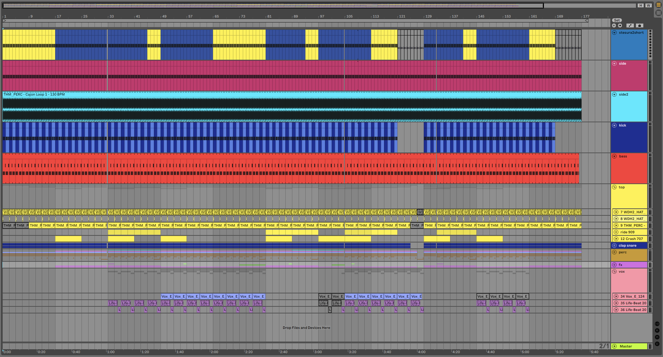Select the perc track name
This screenshot has width=663, height=357.
click(623, 252)
